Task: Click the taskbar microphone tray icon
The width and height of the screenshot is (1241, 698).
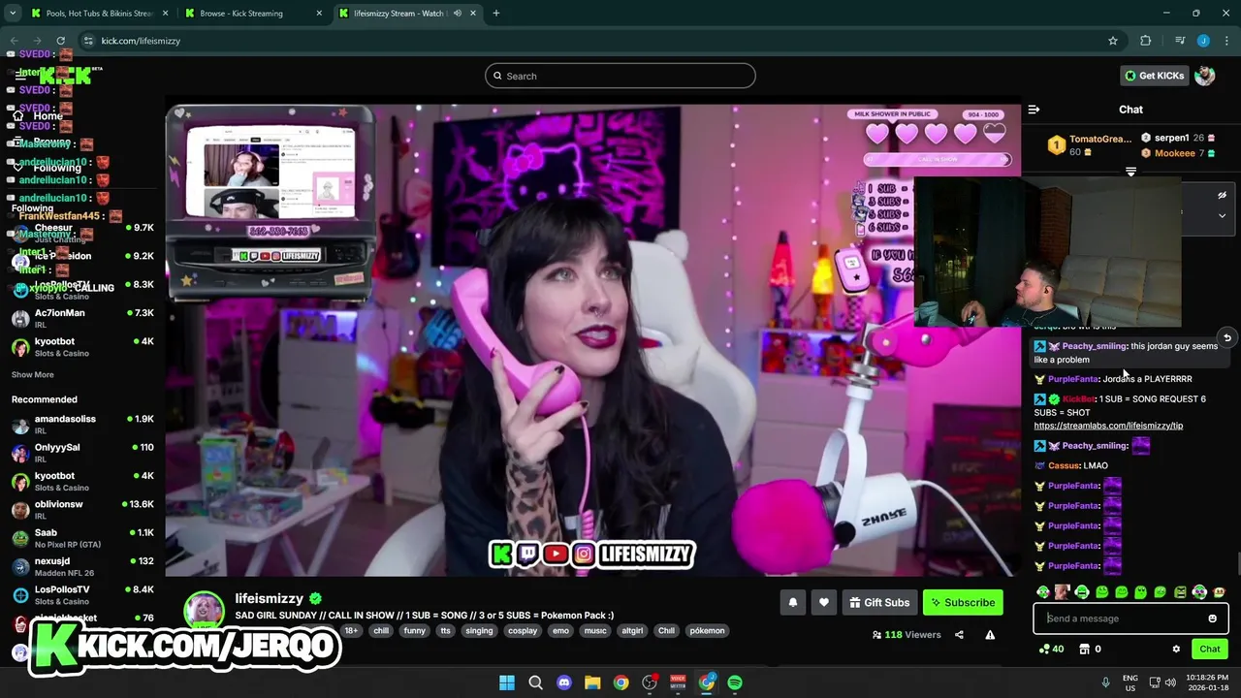Action: click(1105, 682)
